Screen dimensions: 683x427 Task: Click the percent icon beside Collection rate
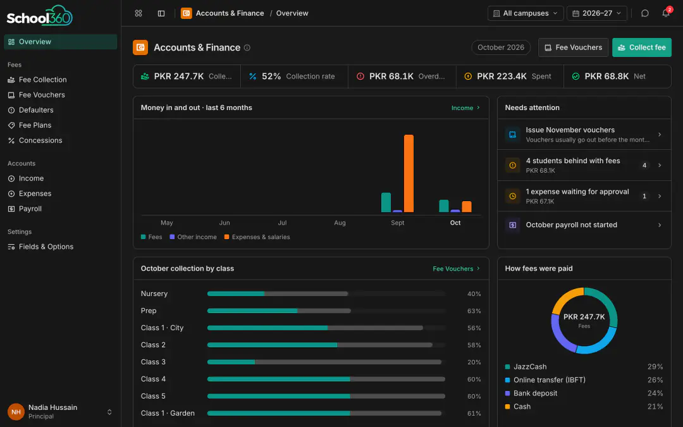point(252,77)
